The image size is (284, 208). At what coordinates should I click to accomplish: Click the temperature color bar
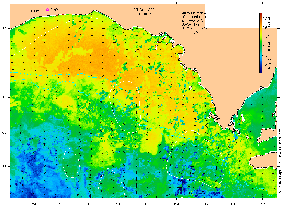click(x=261, y=43)
